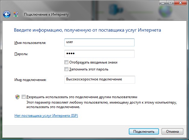Click the network connection wizard icon

[x=16, y=14]
